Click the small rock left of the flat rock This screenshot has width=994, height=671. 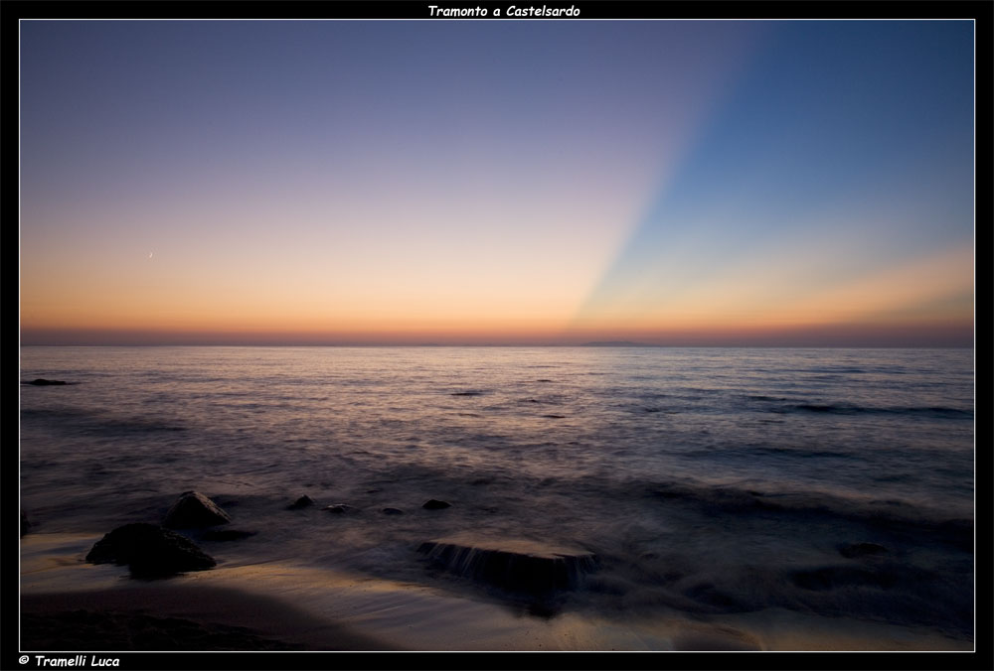point(435,505)
